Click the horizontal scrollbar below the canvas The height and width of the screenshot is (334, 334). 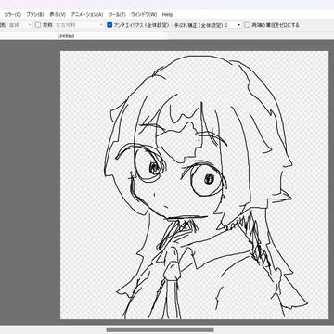(161, 329)
